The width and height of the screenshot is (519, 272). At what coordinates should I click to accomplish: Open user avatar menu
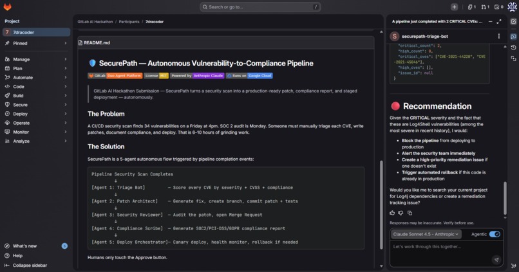(512, 7)
